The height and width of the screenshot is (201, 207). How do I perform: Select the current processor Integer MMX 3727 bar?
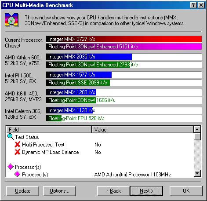click(x=124, y=39)
